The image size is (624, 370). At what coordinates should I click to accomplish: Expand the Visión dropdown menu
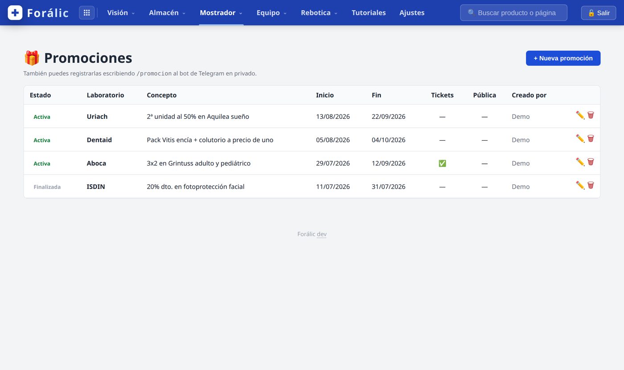point(121,12)
